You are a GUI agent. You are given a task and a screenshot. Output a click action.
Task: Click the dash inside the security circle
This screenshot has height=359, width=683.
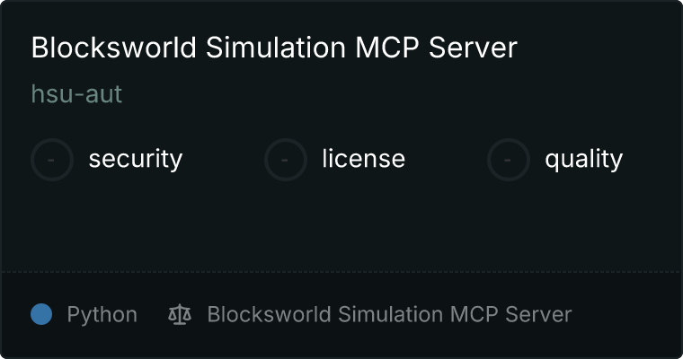pos(51,160)
